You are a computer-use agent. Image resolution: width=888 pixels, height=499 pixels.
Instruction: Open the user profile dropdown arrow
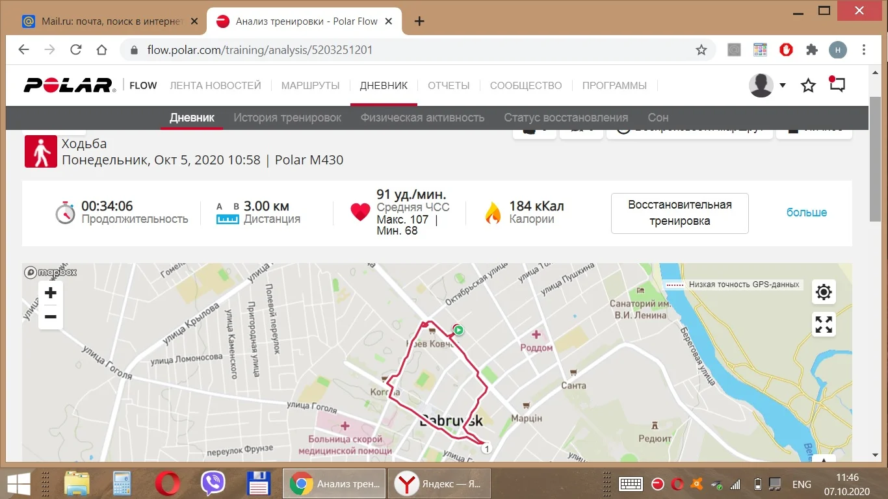783,85
